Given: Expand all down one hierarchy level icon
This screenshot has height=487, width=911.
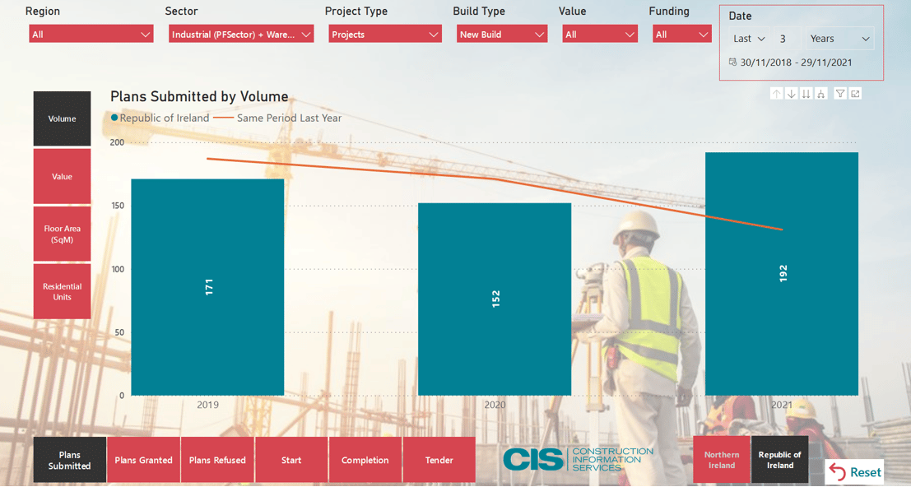Looking at the screenshot, I should (821, 94).
